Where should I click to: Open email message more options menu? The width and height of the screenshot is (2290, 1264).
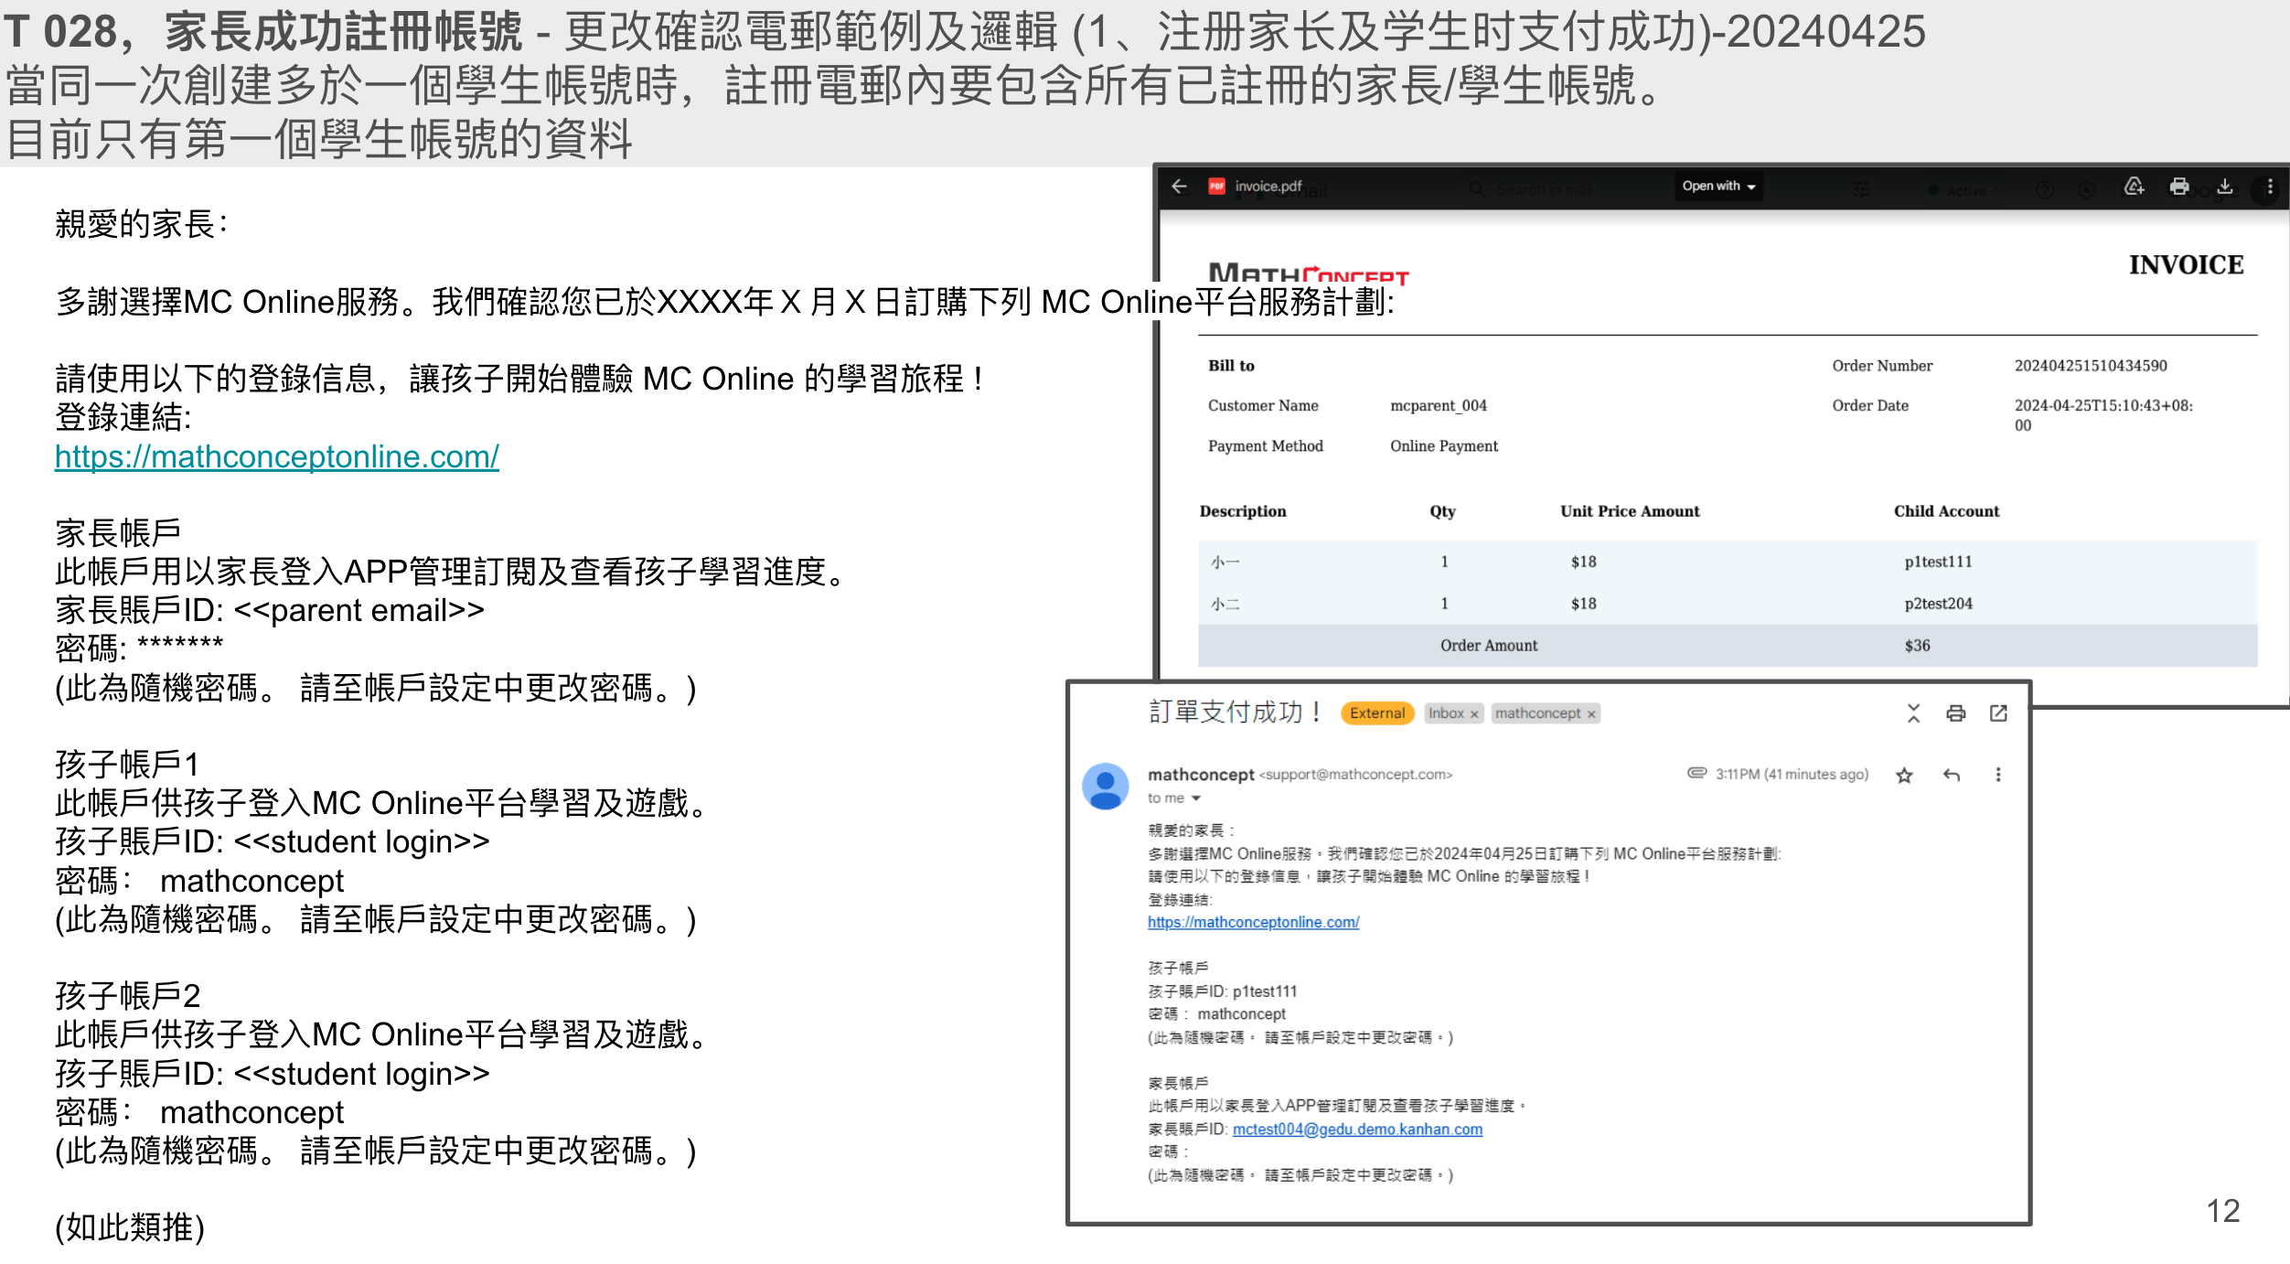[1998, 776]
